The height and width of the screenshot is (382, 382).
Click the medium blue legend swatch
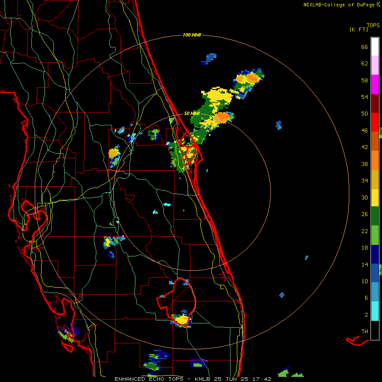[x=375, y=273]
